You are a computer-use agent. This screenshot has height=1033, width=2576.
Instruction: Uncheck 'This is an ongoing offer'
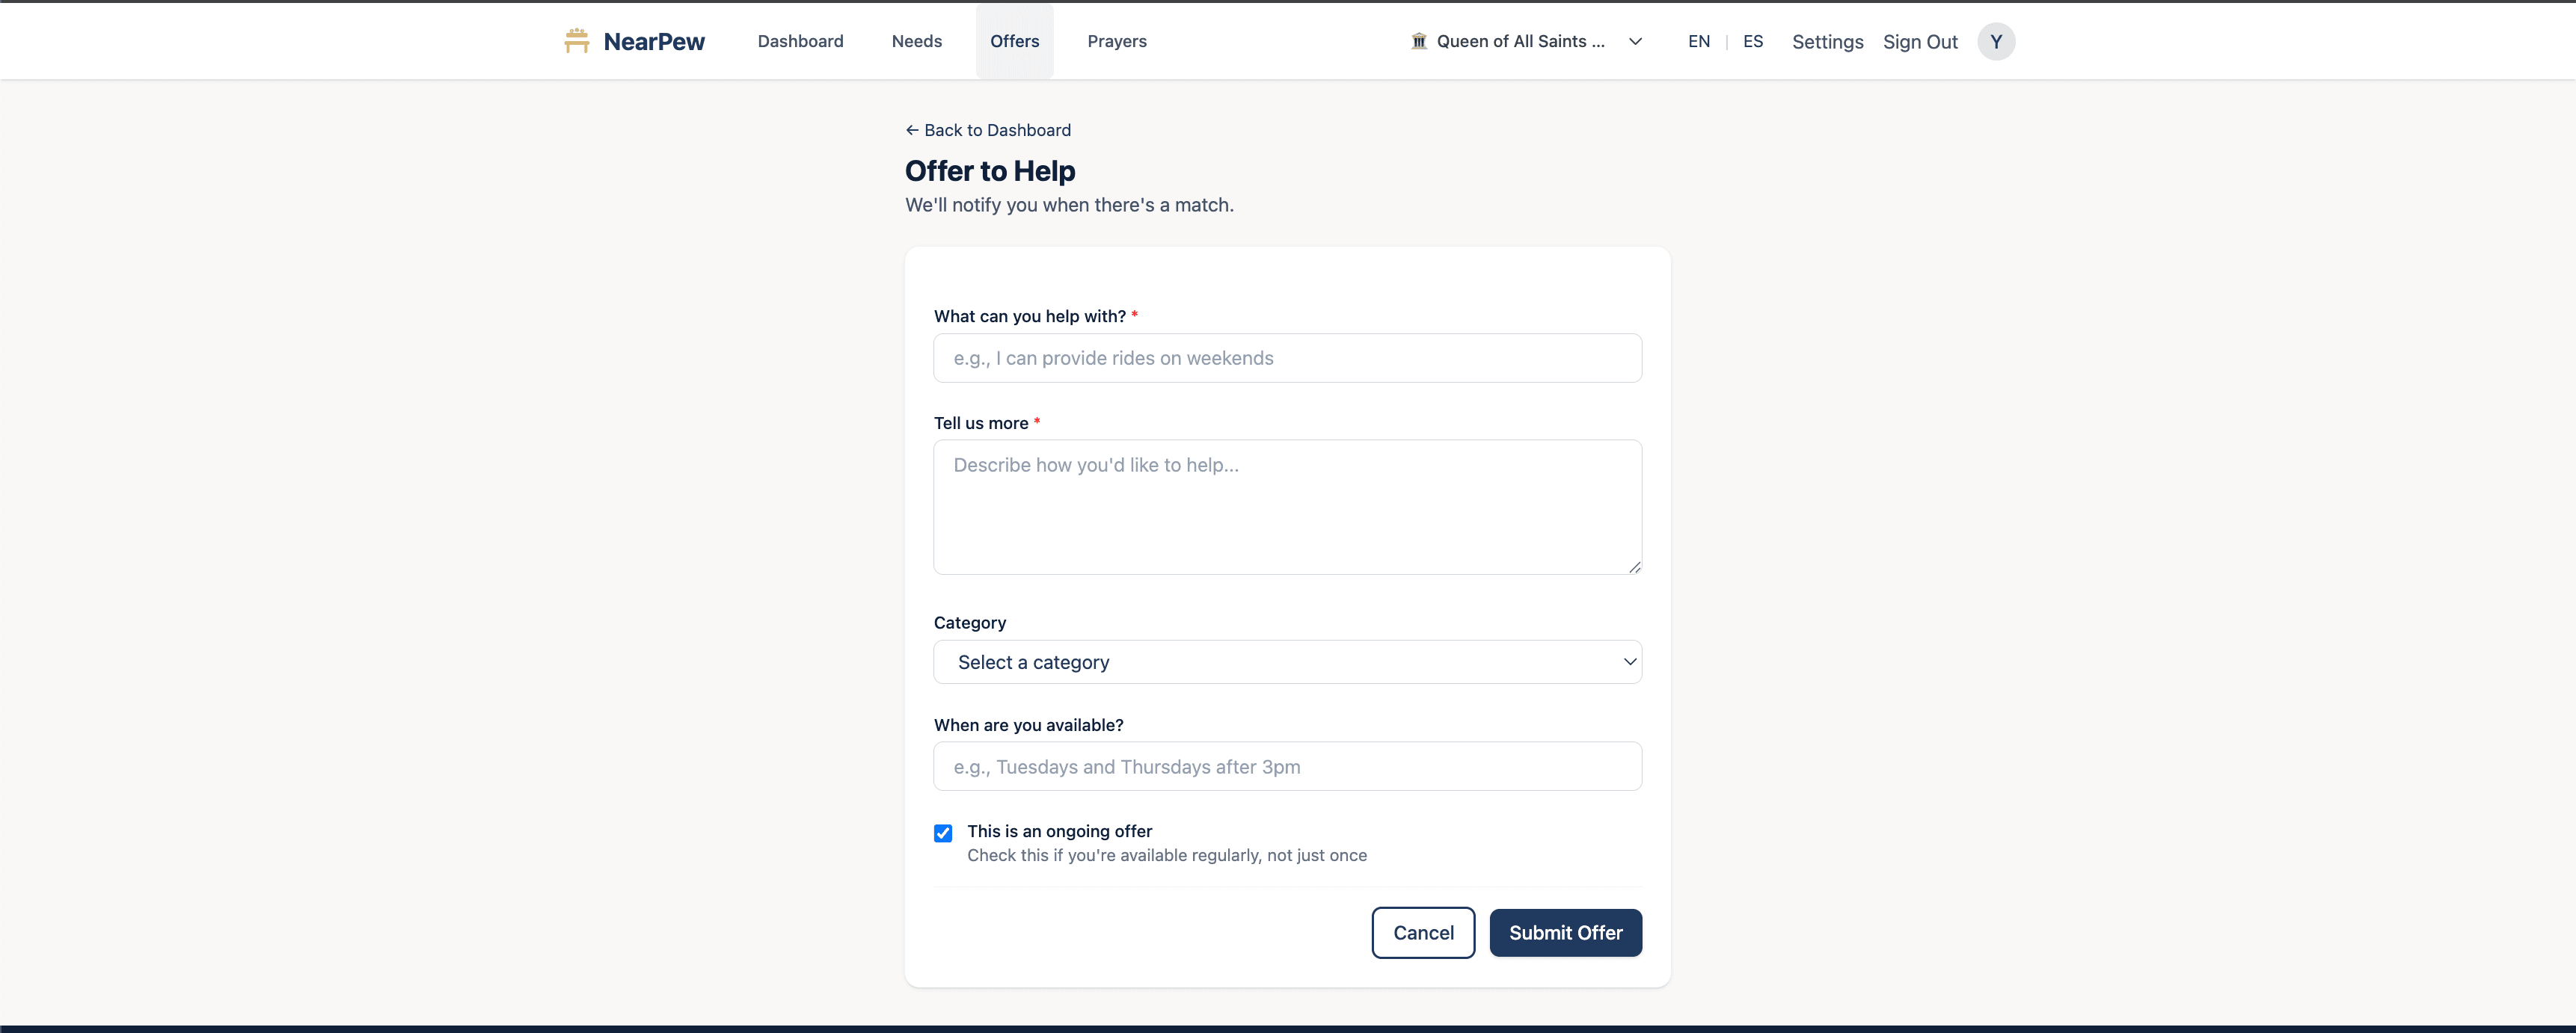[x=942, y=832]
